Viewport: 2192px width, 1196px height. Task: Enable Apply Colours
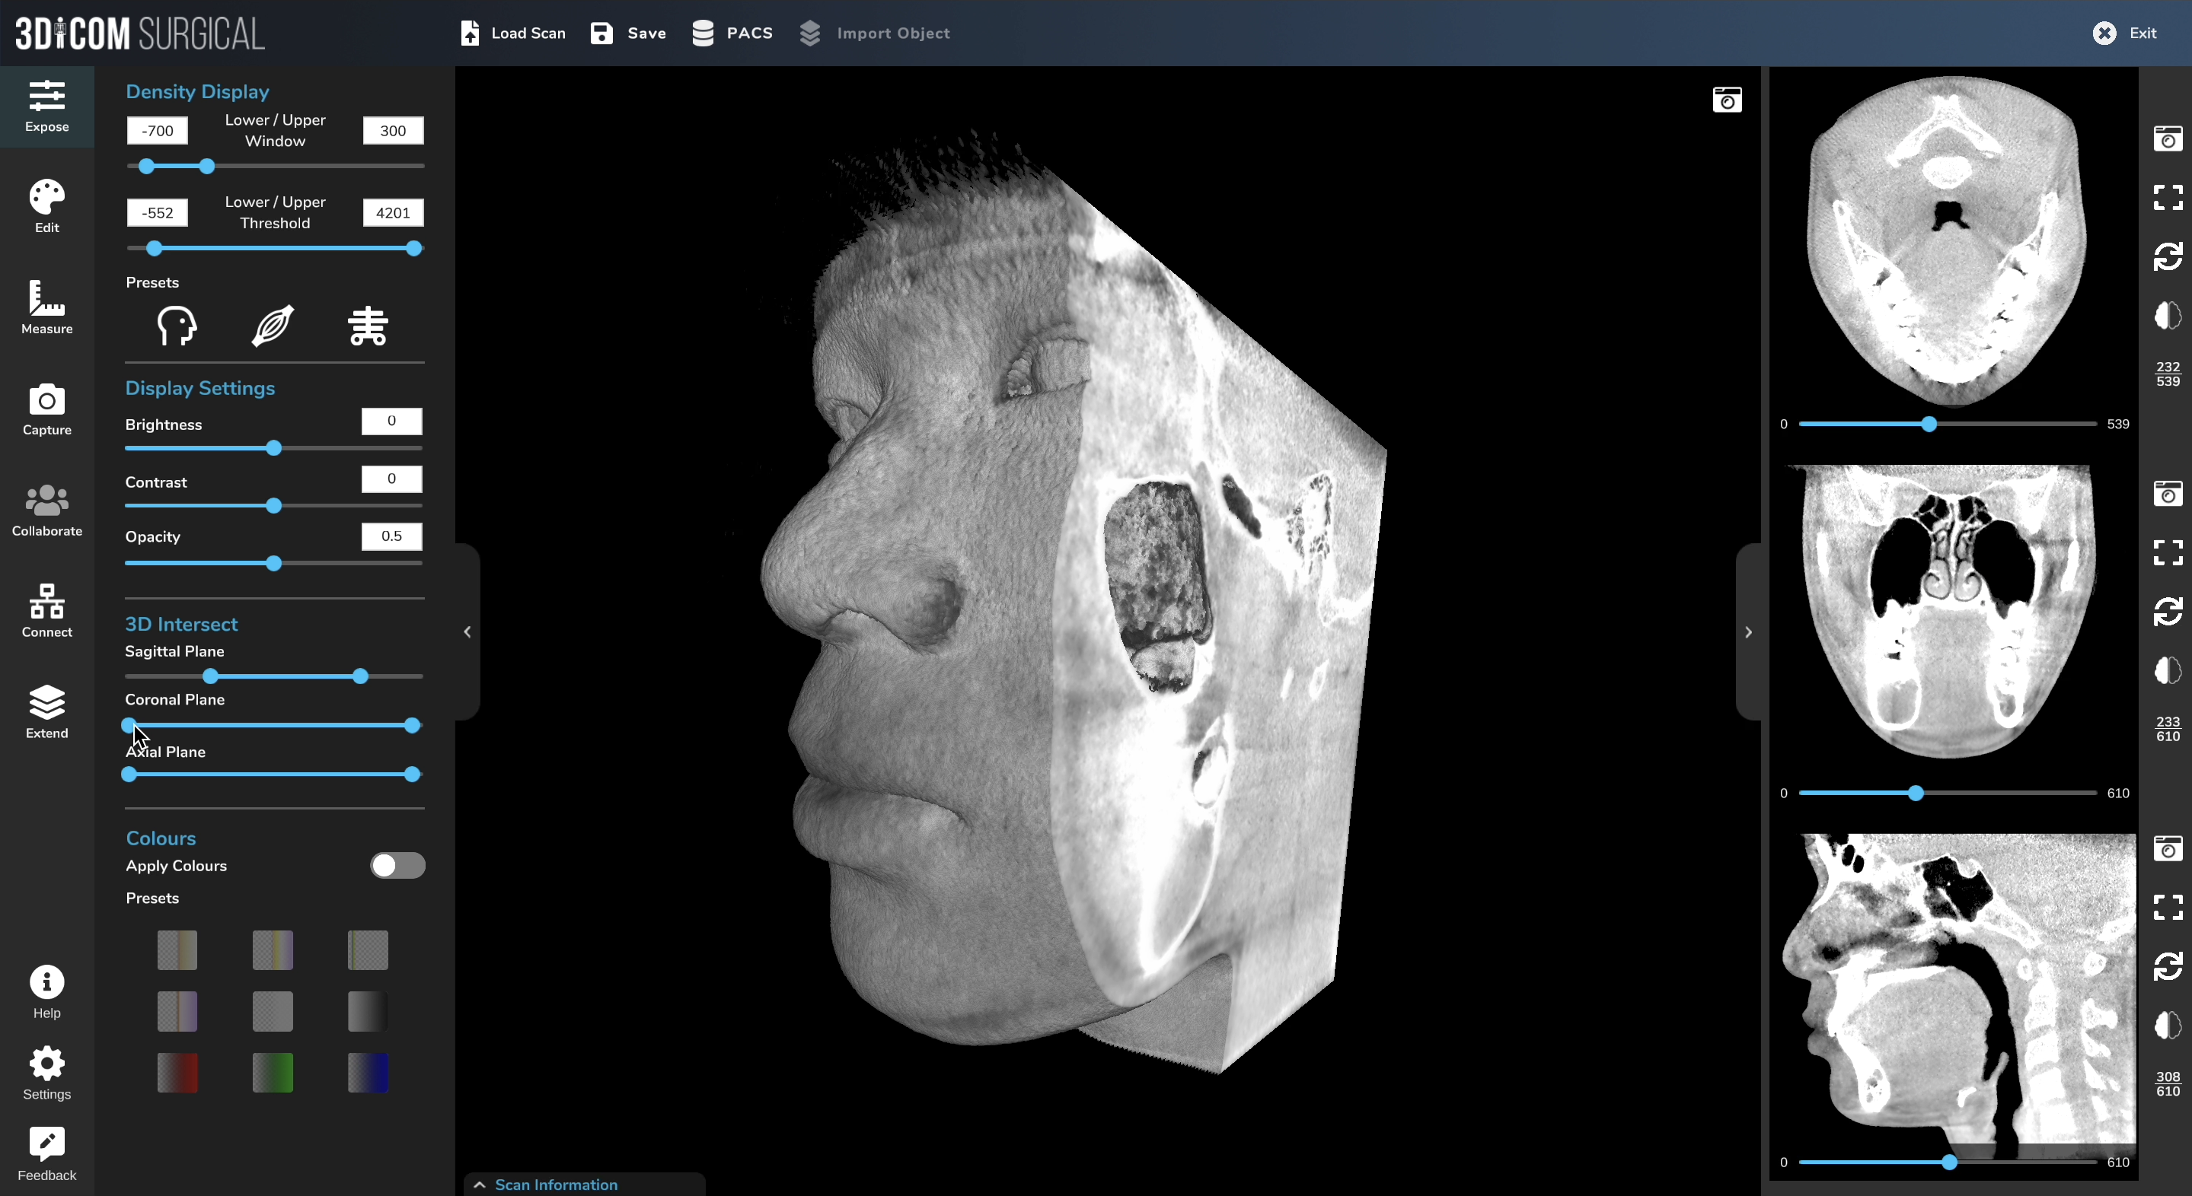[397, 865]
